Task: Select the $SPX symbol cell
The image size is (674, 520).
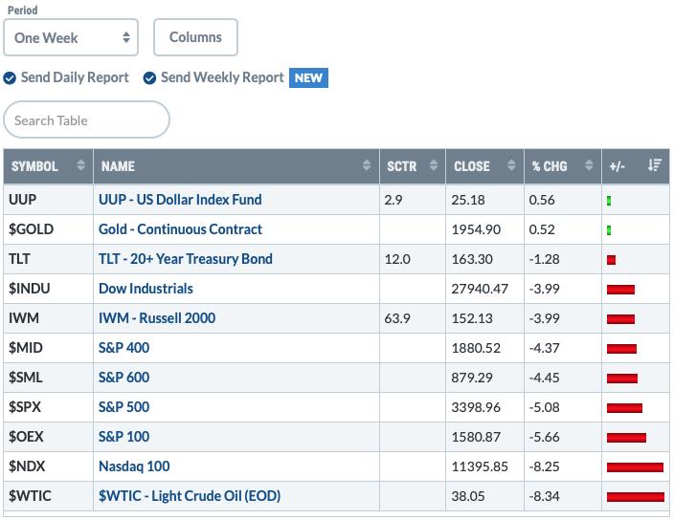Action: point(48,407)
